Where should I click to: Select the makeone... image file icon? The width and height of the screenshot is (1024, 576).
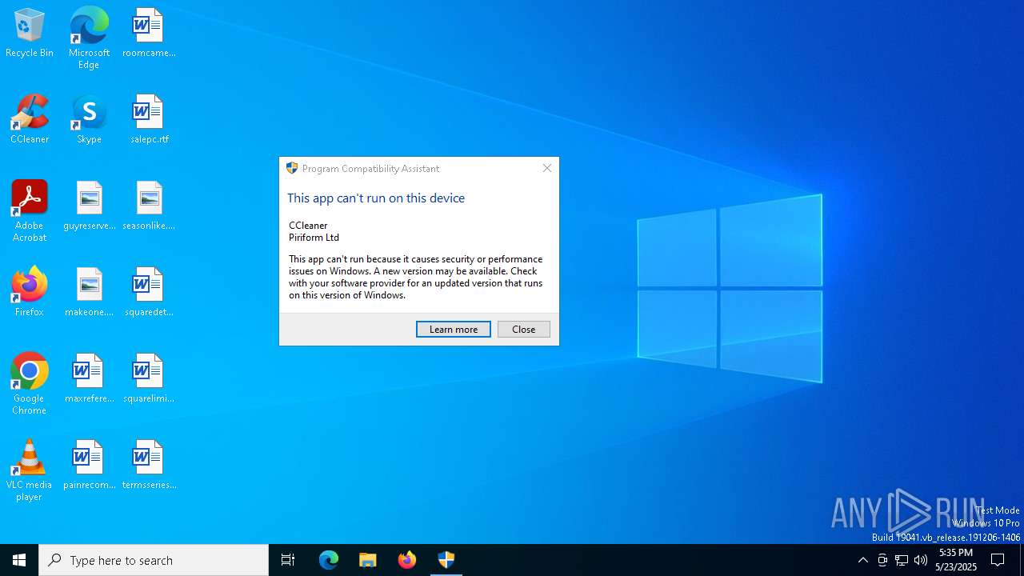[x=89, y=293]
